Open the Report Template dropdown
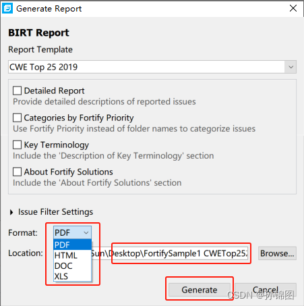 click(x=291, y=67)
